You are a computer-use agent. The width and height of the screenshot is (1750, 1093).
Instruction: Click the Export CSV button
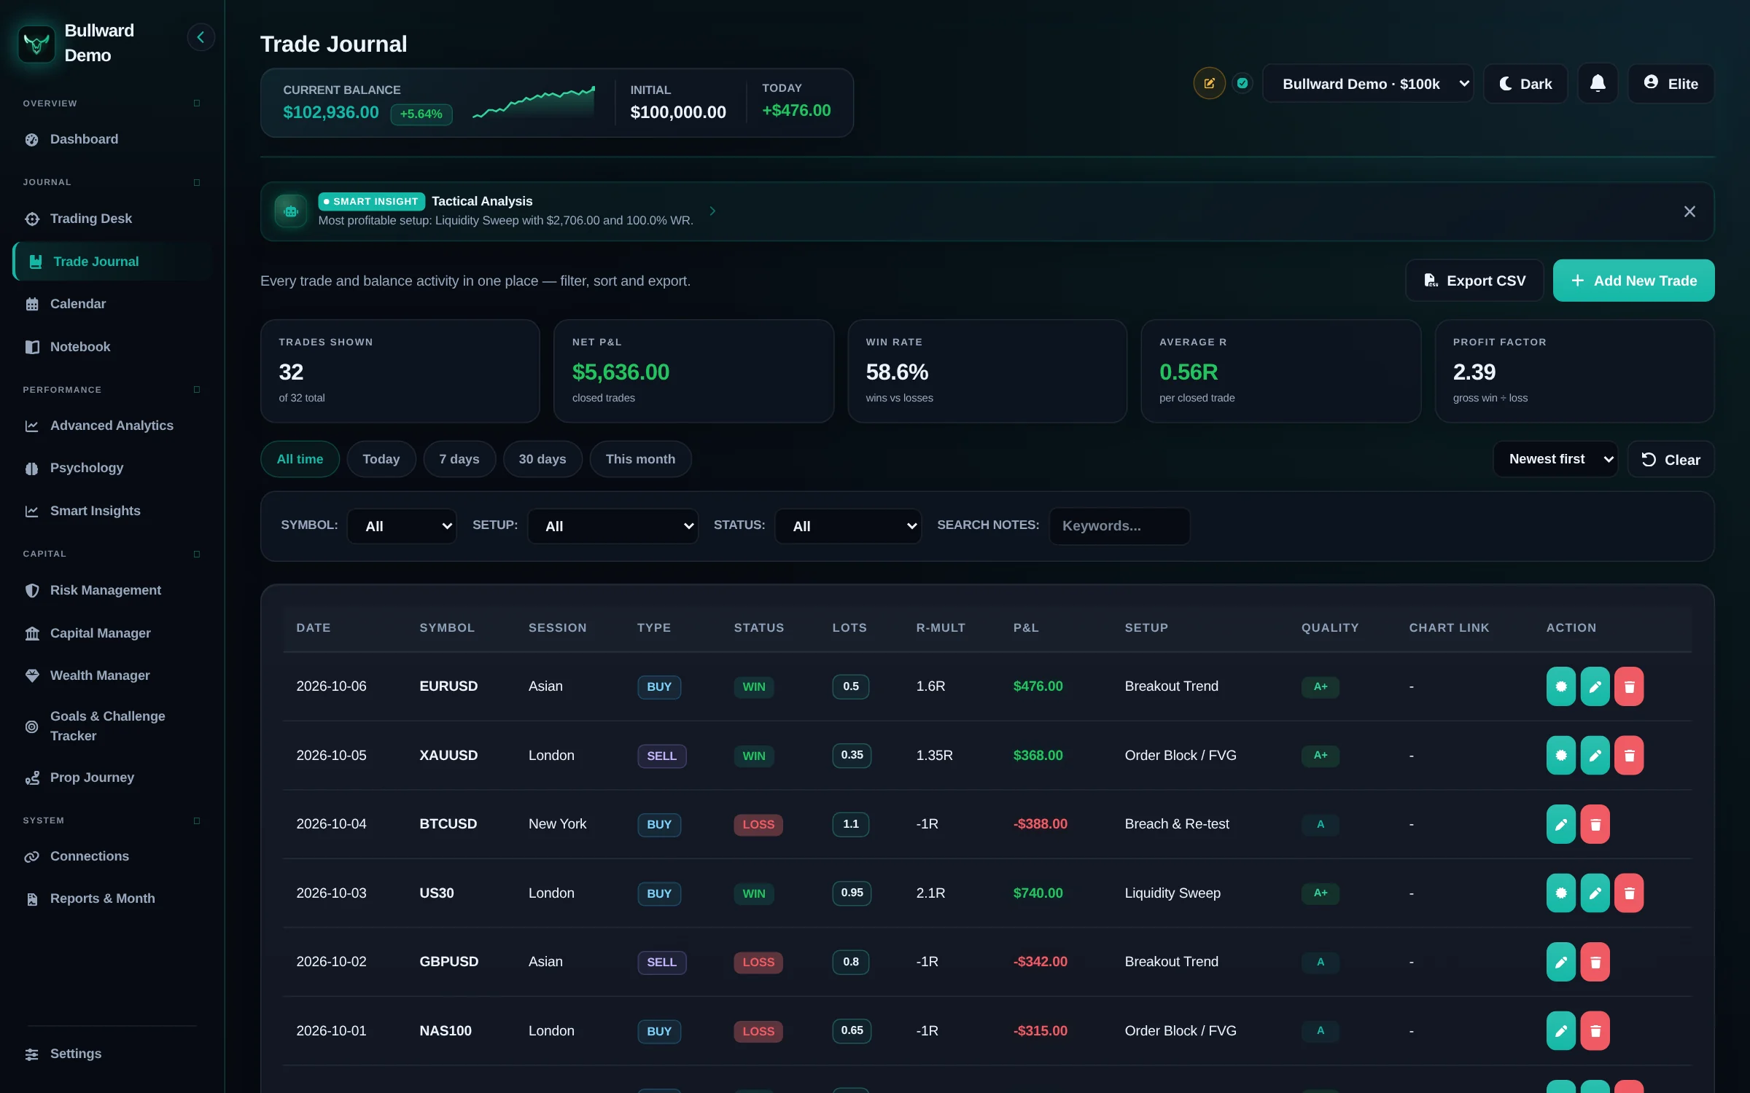click(1474, 281)
